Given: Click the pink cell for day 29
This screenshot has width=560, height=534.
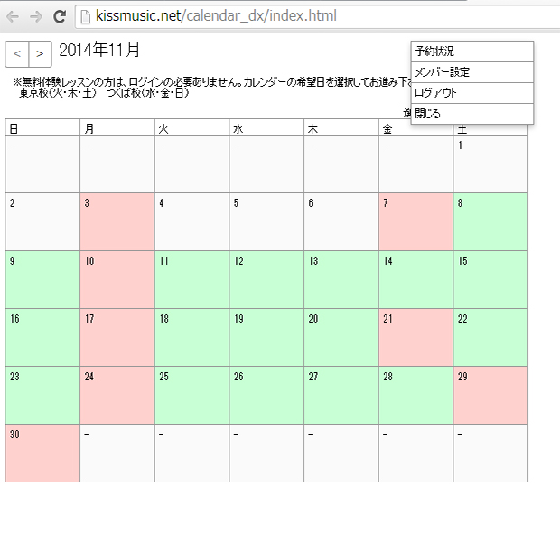Looking at the screenshot, I should (x=490, y=396).
